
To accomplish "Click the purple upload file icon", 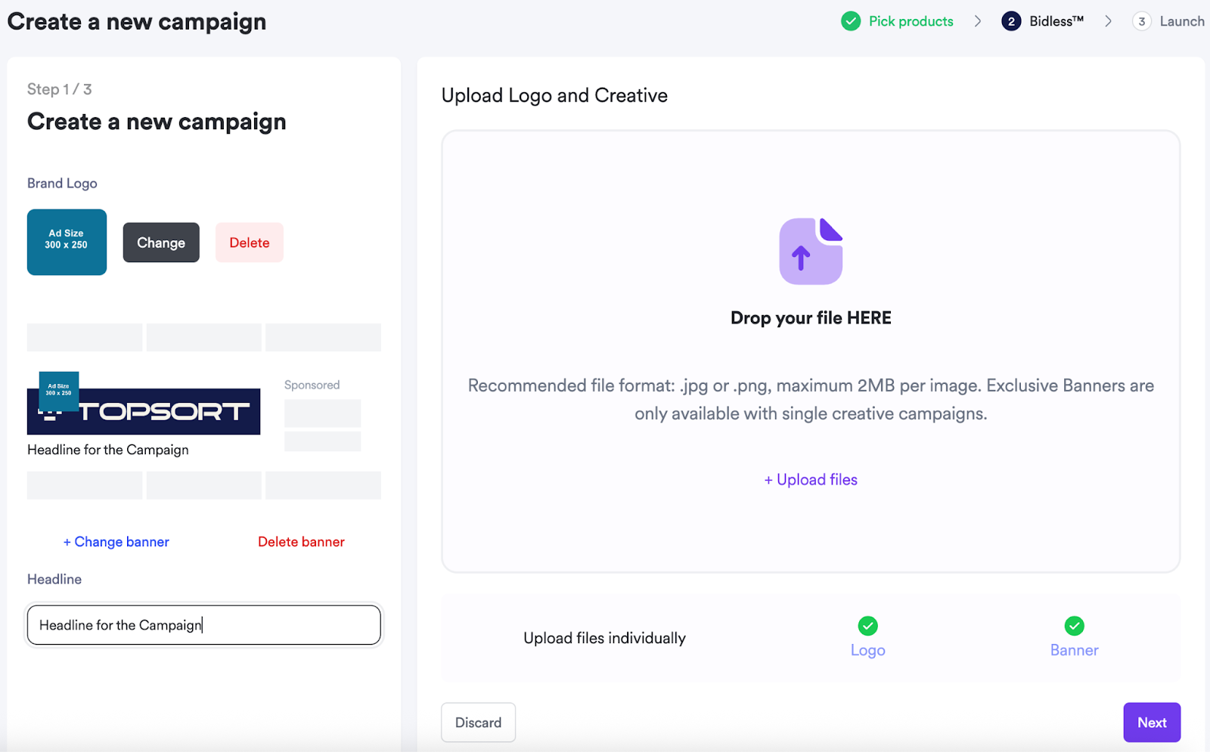I will coord(811,252).
